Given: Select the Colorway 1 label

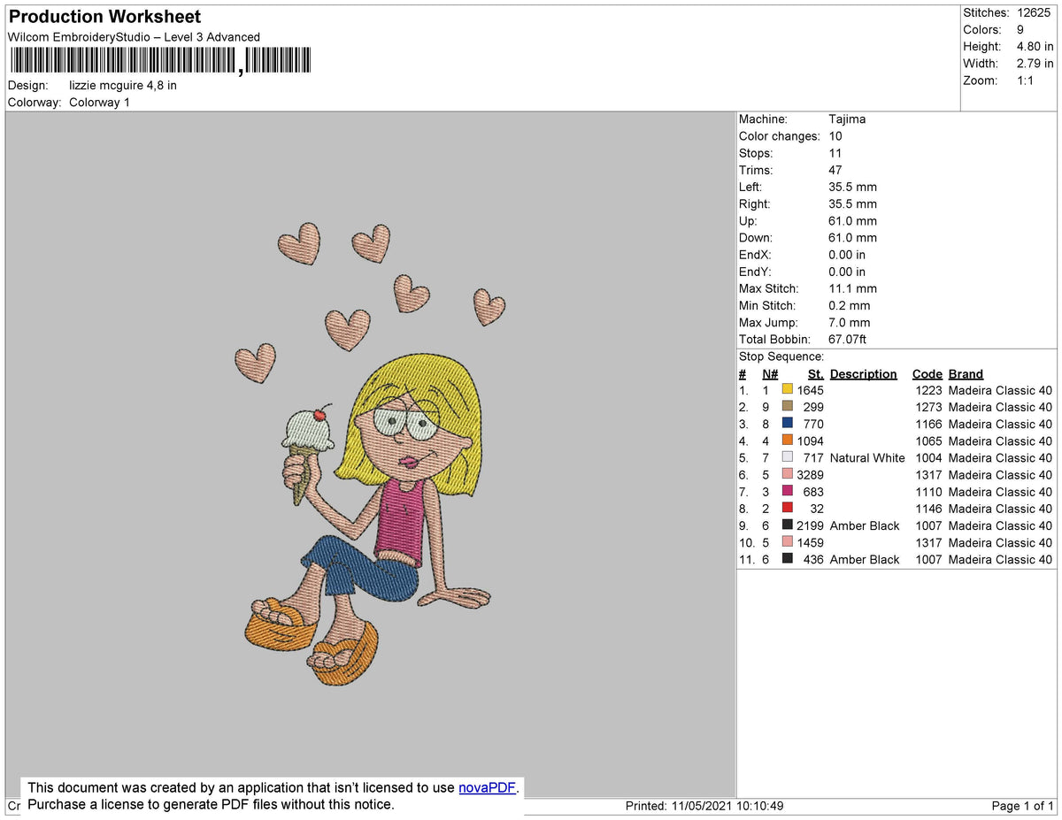Looking at the screenshot, I should 99,102.
